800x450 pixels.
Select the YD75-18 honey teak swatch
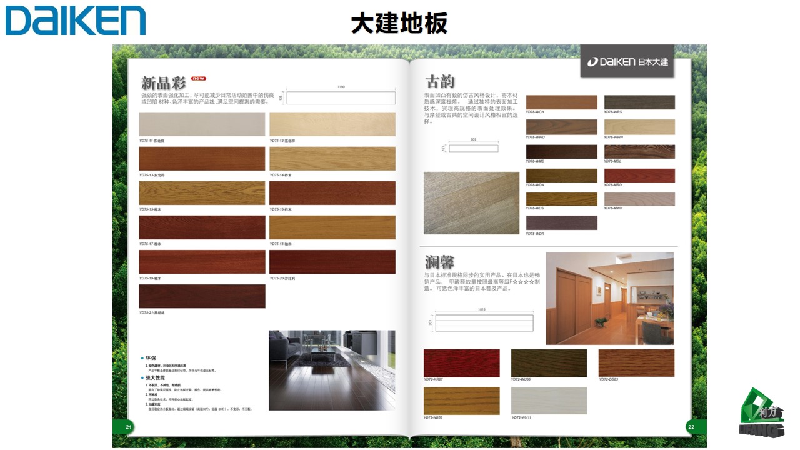pyautogui.click(x=332, y=227)
